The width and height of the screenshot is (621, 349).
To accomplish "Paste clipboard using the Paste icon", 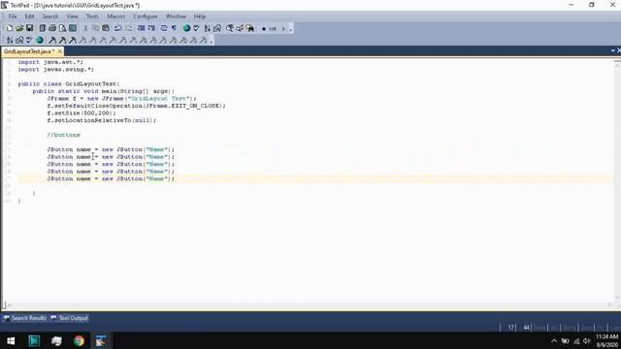I will [106, 28].
